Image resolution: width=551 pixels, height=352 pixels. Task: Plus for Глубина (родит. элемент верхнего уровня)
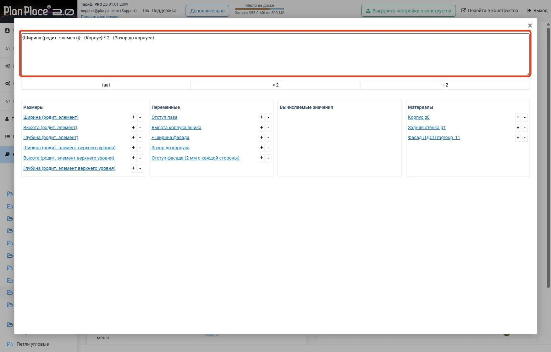click(x=133, y=168)
